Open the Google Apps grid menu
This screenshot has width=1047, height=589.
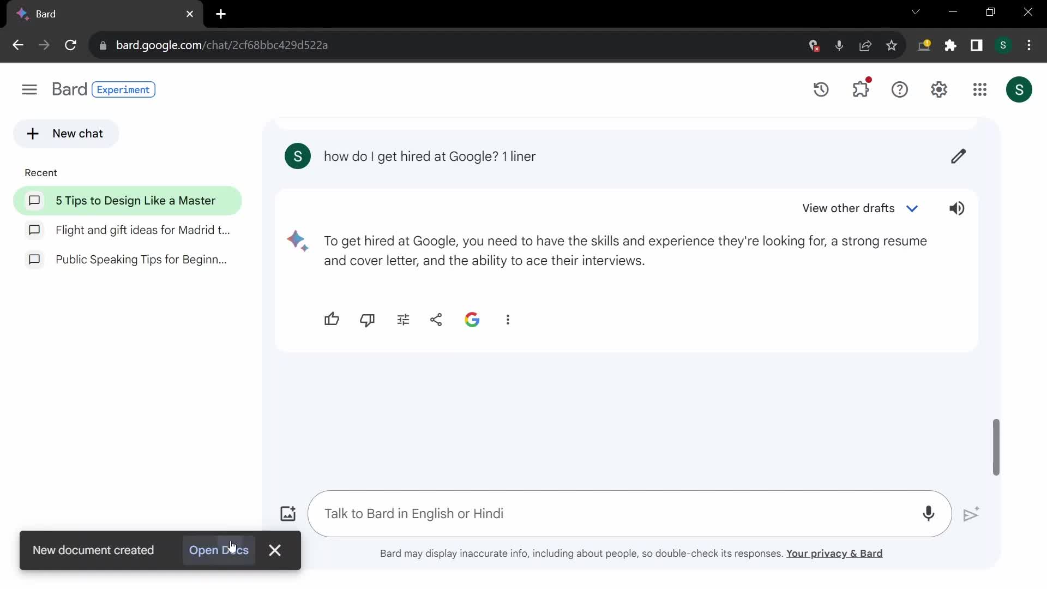[x=980, y=89]
